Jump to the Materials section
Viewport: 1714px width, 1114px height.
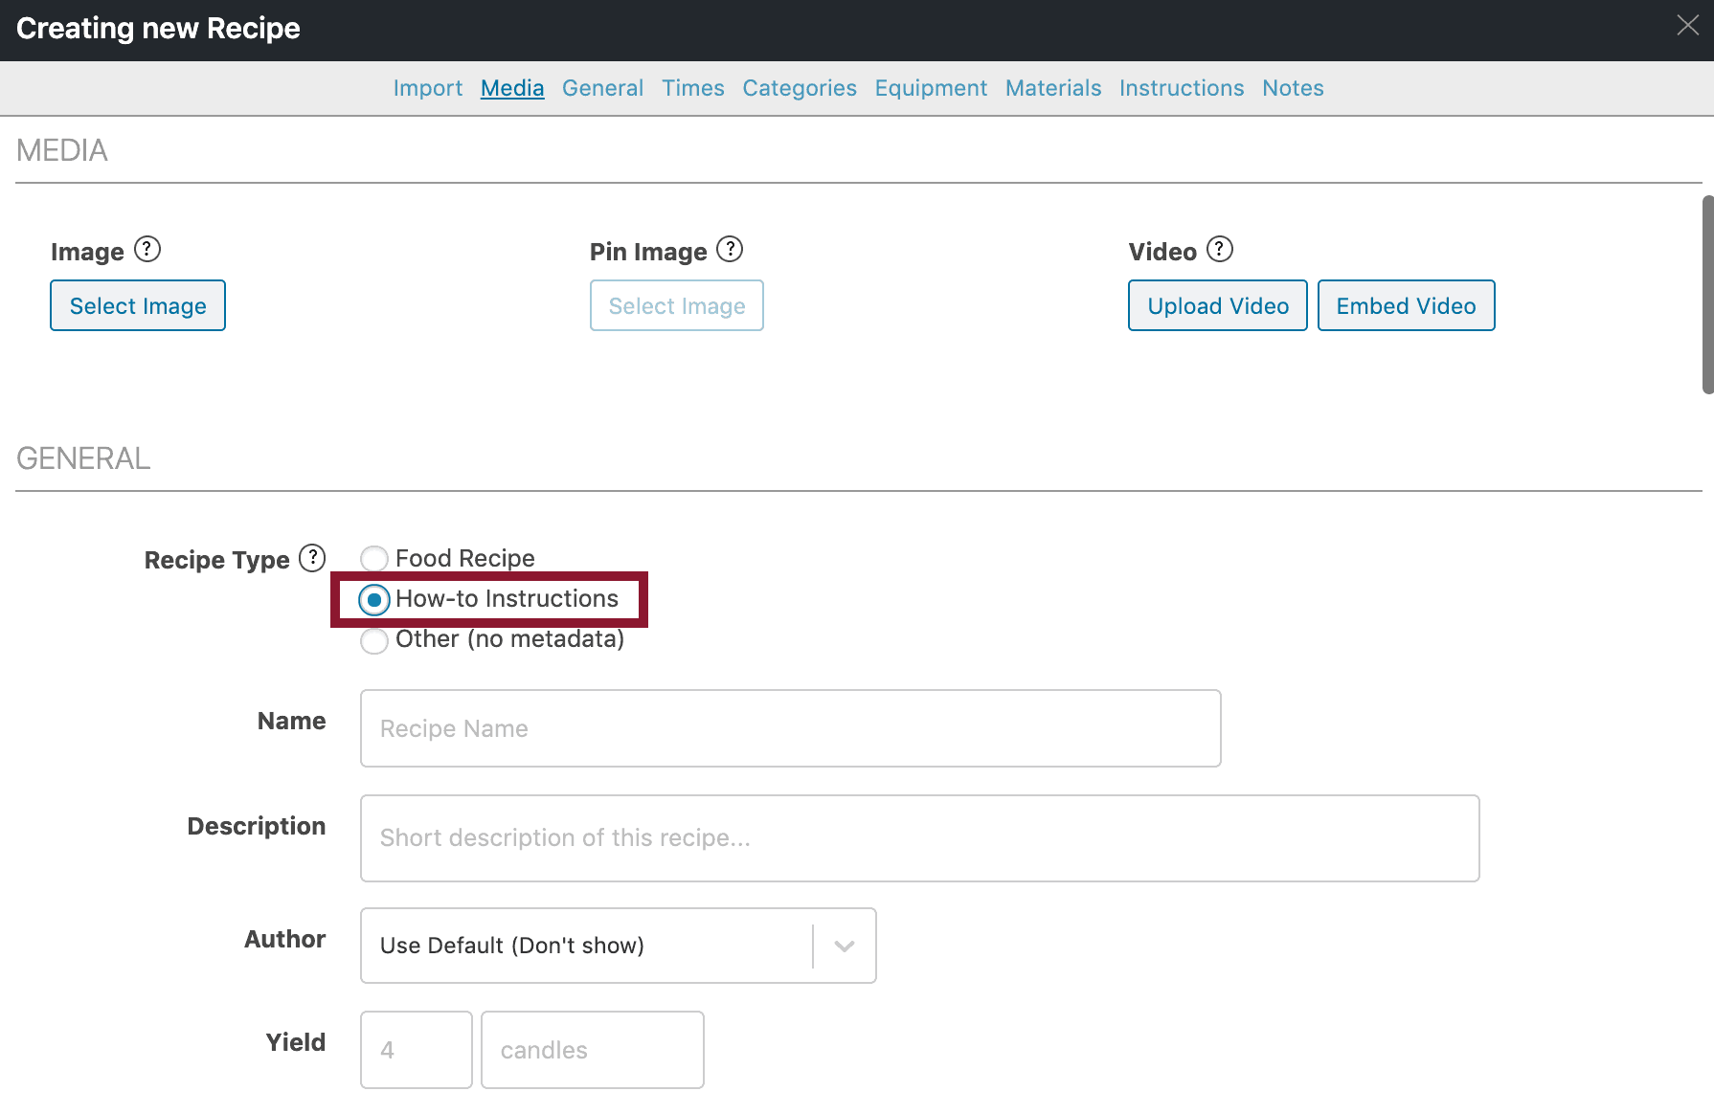point(1053,88)
